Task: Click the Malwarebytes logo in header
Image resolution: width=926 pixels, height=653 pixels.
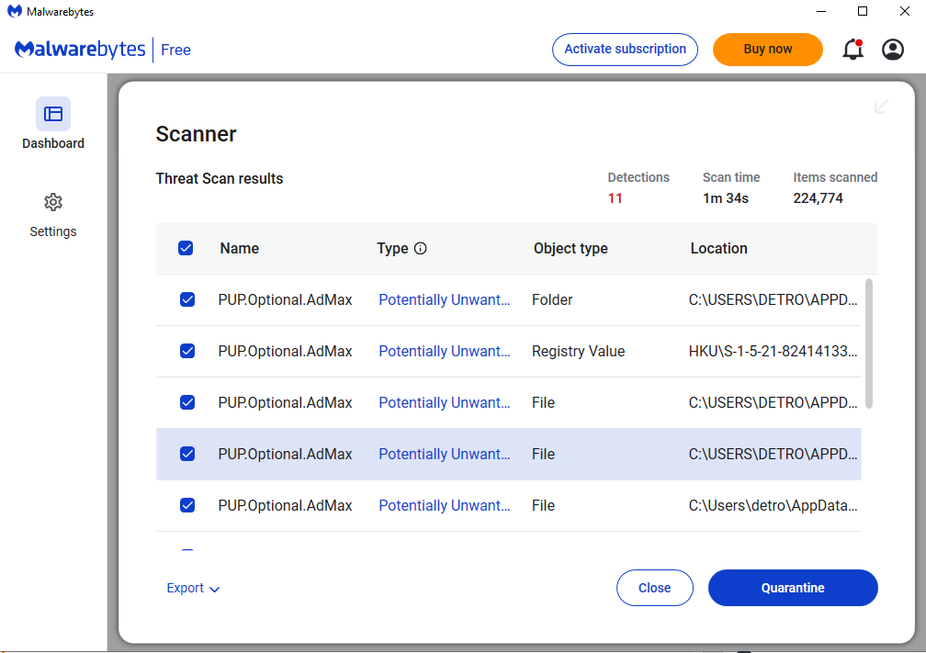Action: (81, 50)
